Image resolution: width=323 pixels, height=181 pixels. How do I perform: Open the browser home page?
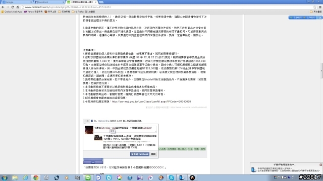(x=18, y=7)
